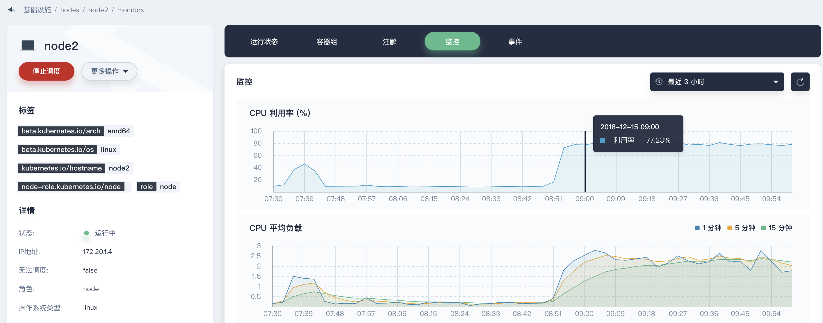Click the 详情 section heading
Screen dimensions: 823x323
tap(26, 211)
